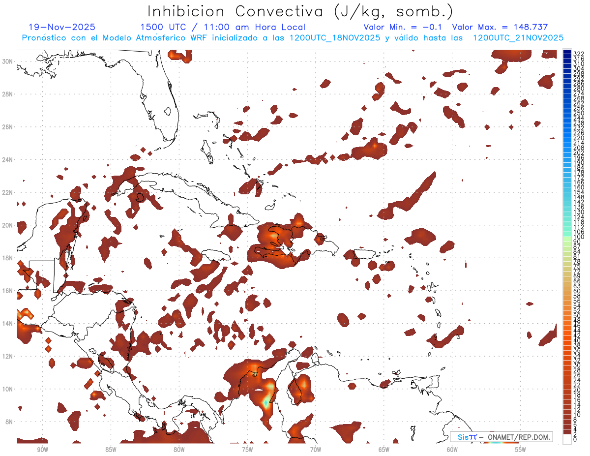This screenshot has height=456, width=590.
Task: Click the '12N' latitude label
Action: [7, 356]
